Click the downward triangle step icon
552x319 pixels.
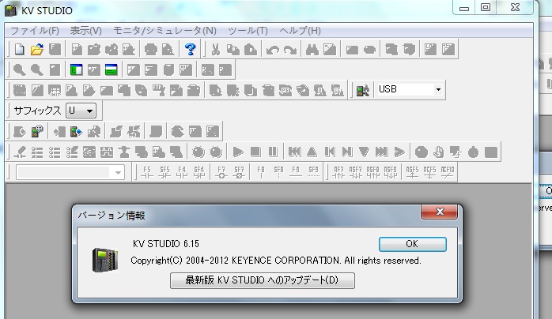tap(364, 152)
